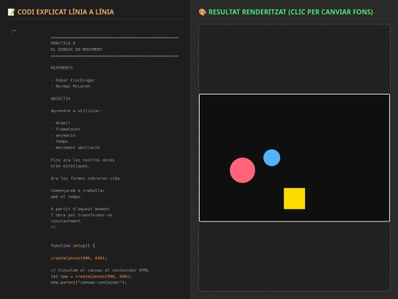Click the 'Aprendre a utilitzar:' line
The image size is (398, 299).
(77, 111)
